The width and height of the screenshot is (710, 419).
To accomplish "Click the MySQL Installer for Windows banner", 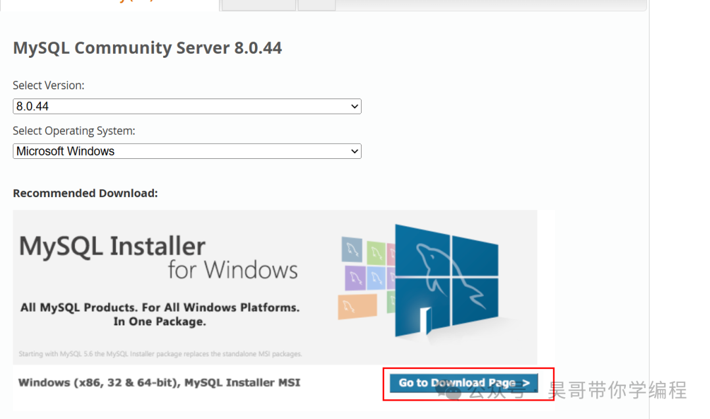I will [x=276, y=286].
